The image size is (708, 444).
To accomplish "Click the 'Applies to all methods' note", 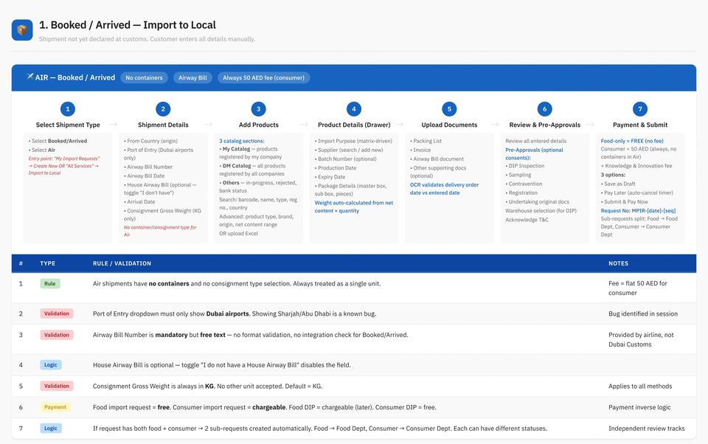I will [x=640, y=386].
